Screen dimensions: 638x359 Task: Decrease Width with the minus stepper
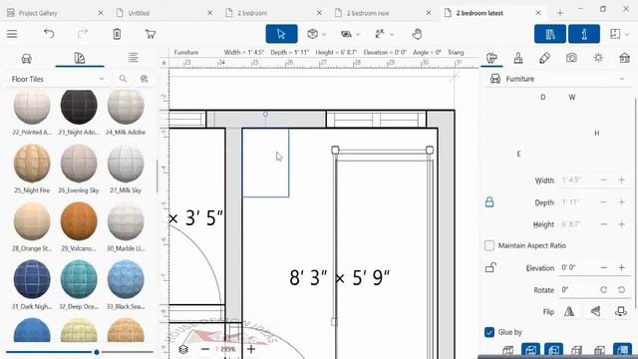pos(603,179)
